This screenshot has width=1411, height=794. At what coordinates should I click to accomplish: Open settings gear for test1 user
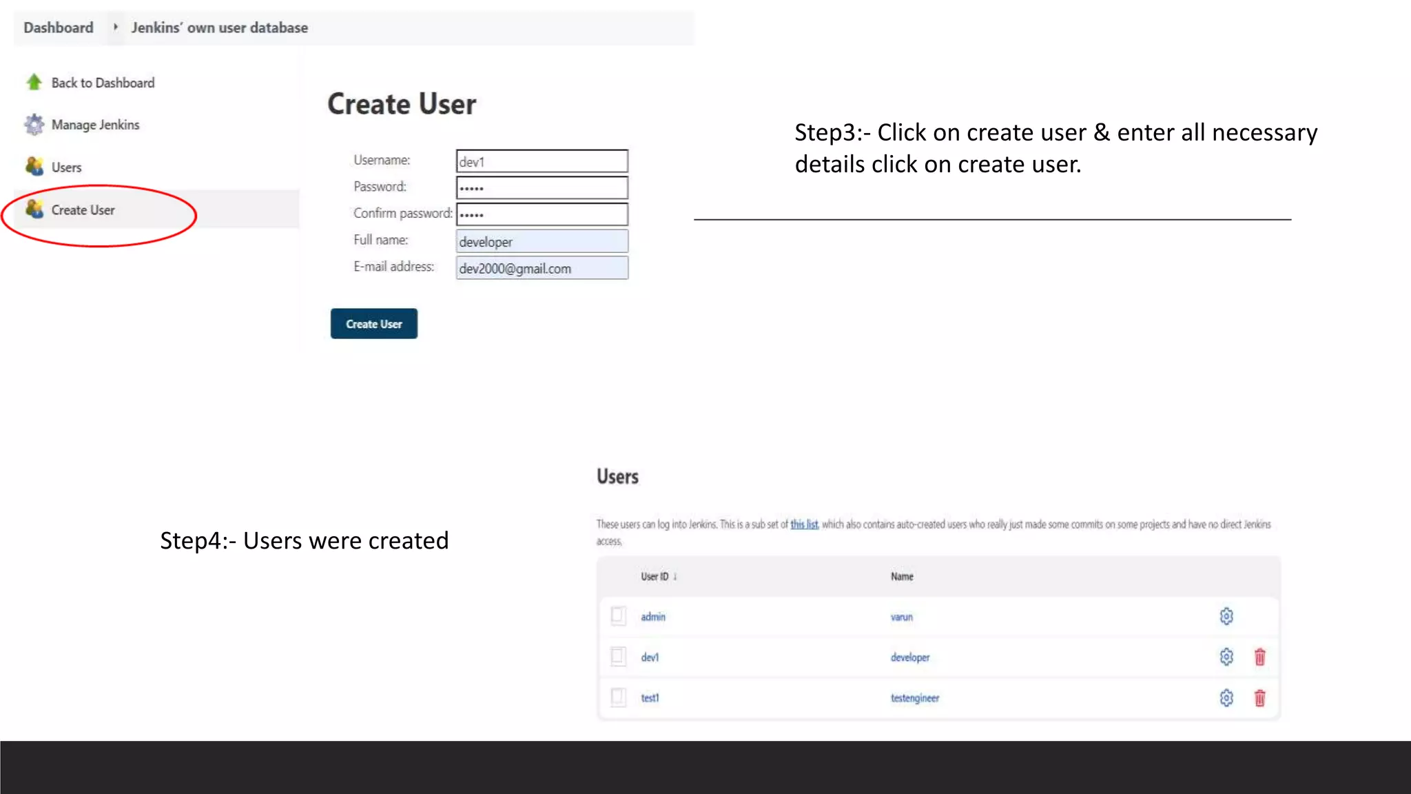click(x=1226, y=698)
